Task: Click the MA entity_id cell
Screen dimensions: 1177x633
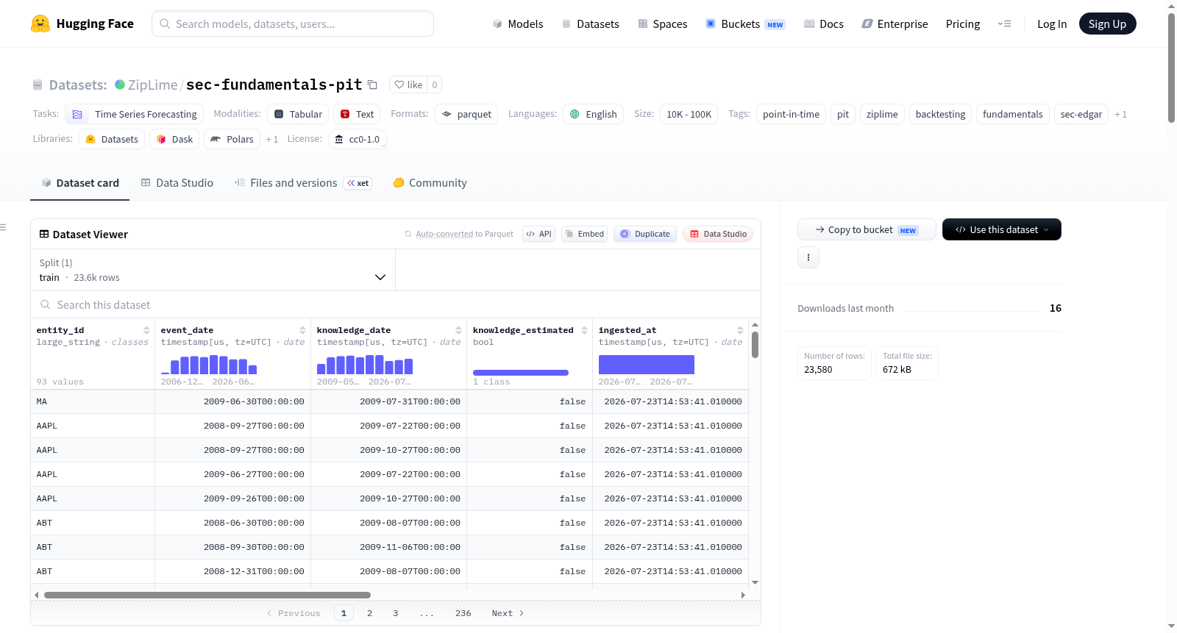Action: [x=93, y=401]
